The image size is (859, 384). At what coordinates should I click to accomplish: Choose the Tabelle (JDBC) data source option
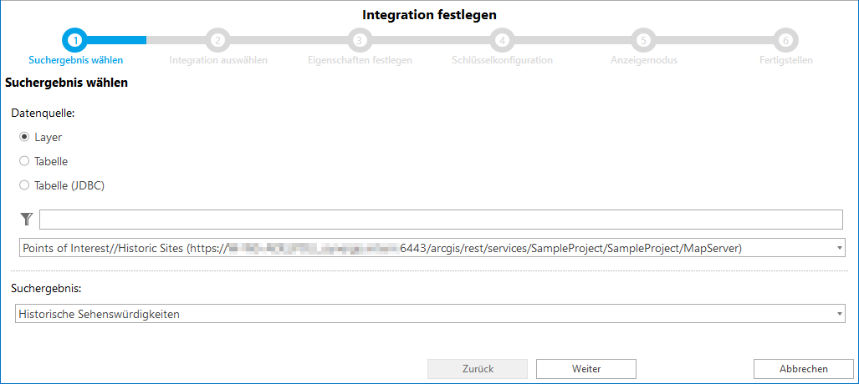(25, 185)
